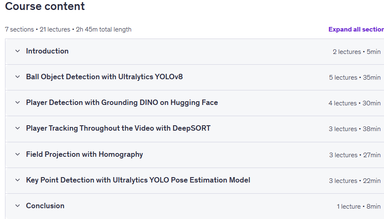Click the 5 lectures 35min label
This screenshot has height=219, width=384.
coord(354,78)
